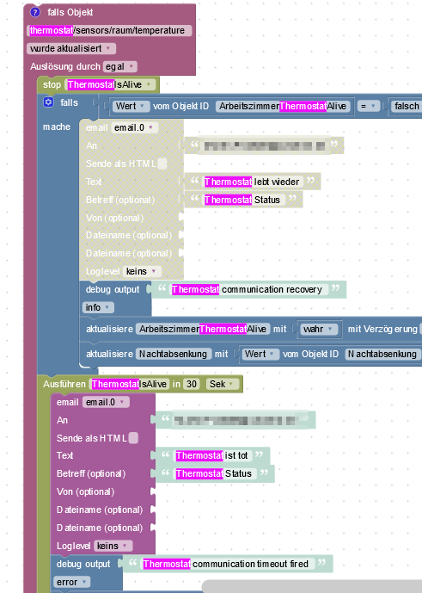The image size is (422, 593).
Task: Edit 'Thermostat ist tot' text field
Action: [212, 455]
